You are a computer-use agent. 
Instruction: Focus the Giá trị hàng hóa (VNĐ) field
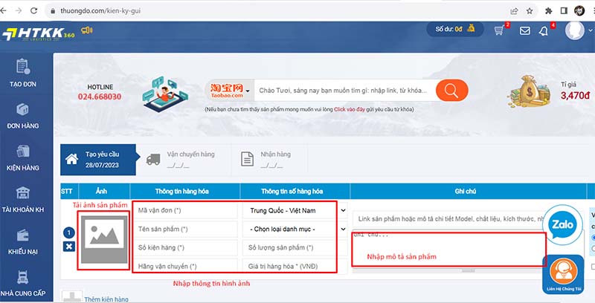tap(295, 267)
